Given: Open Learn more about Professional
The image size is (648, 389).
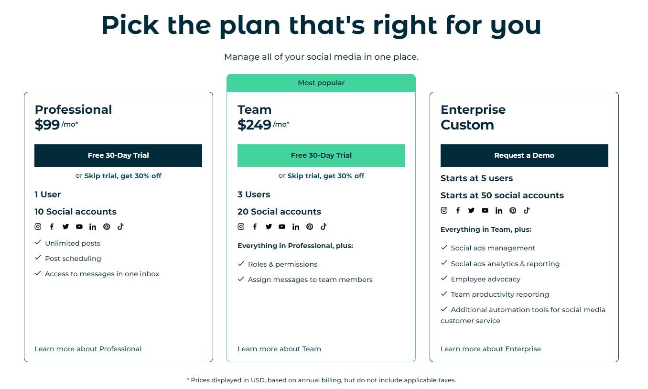Looking at the screenshot, I should click(x=88, y=349).
